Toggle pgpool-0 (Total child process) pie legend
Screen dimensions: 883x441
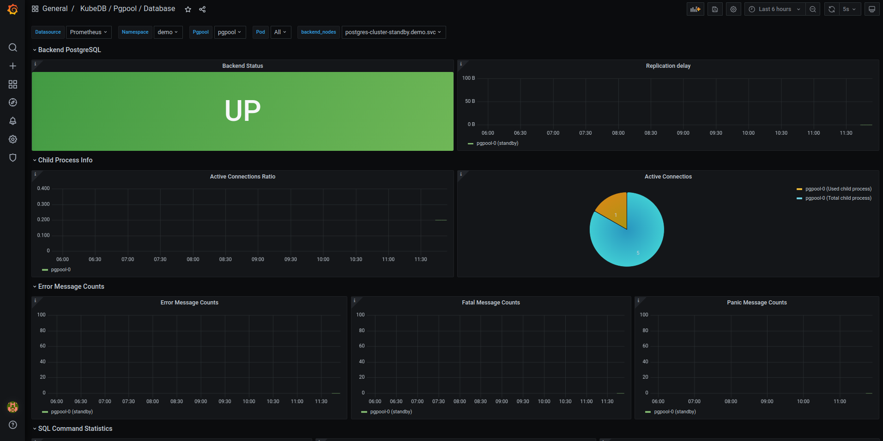(838, 198)
